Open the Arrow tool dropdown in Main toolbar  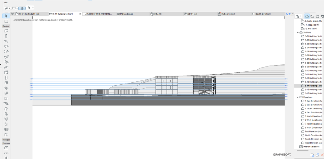point(33,8)
